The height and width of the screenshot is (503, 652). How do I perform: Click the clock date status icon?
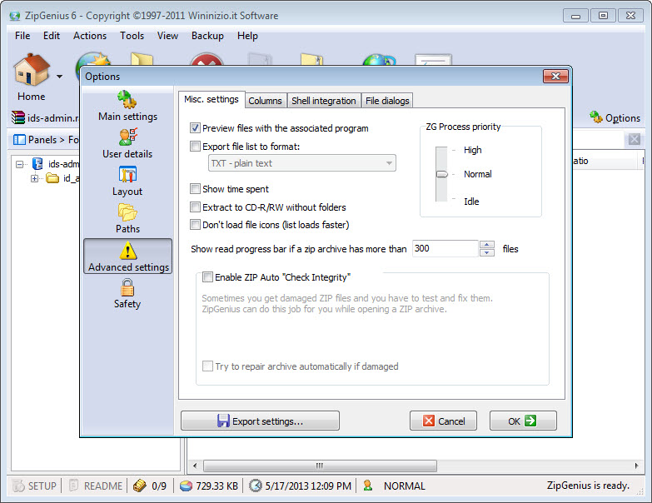tap(256, 486)
